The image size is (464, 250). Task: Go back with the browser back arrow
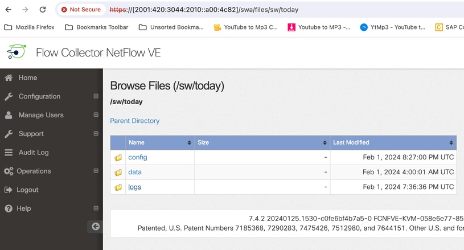pos(9,10)
